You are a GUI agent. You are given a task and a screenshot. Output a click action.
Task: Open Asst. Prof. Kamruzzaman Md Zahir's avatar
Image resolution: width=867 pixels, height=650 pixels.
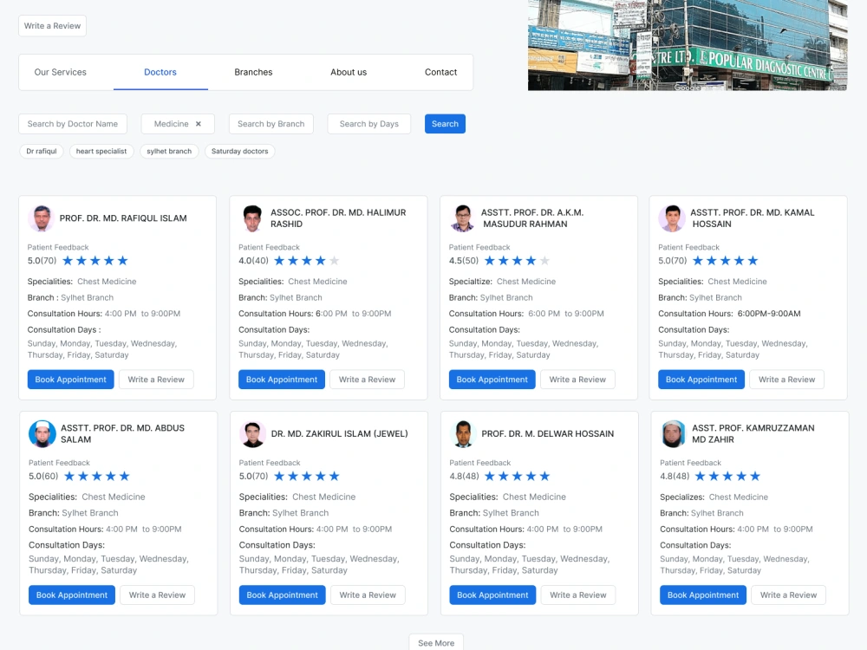(674, 434)
